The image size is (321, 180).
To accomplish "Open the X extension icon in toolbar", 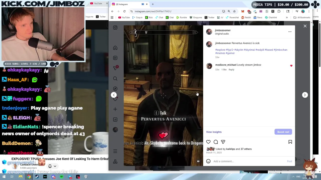I will pos(273,11).
